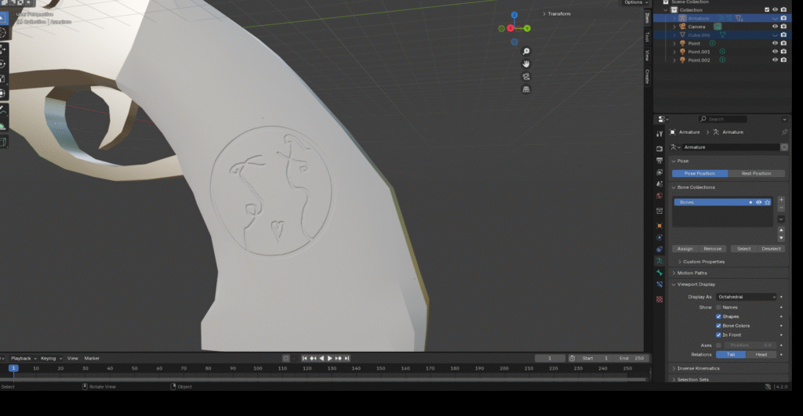Toggle camera view icon in viewport

pyautogui.click(x=526, y=76)
